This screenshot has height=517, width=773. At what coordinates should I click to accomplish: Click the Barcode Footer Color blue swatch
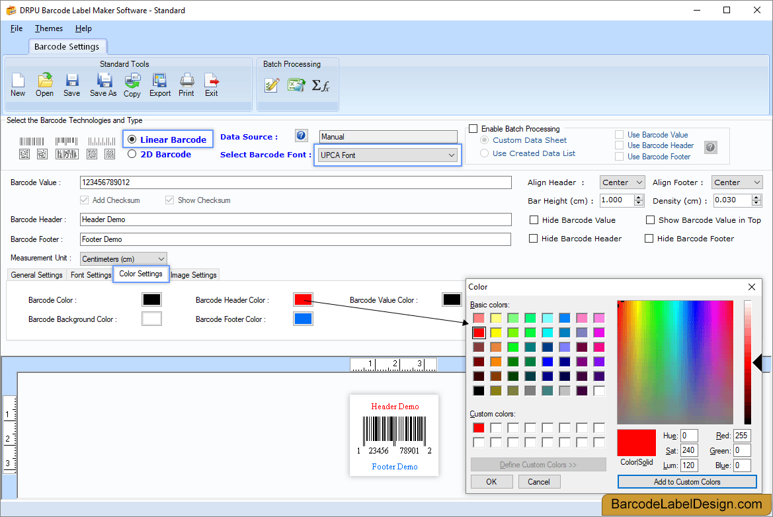[304, 319]
